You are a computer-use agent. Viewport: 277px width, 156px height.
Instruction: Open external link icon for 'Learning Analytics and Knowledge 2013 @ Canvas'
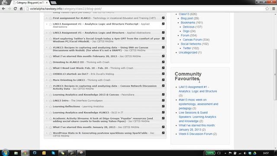tap(163, 94)
